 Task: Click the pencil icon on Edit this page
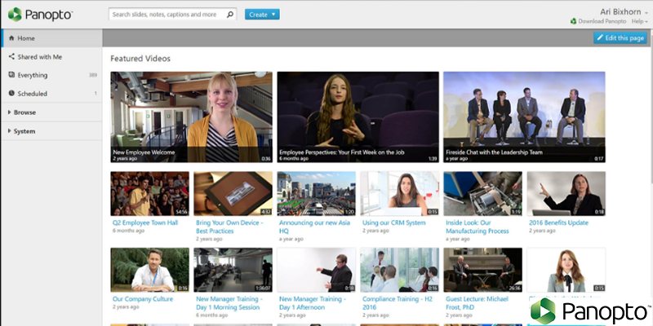(x=601, y=38)
